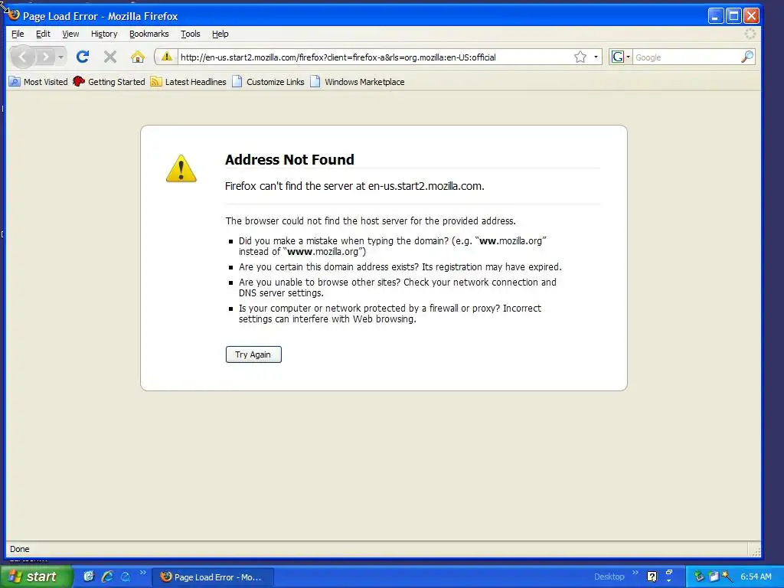This screenshot has height=588, width=784.
Task: Open the File menu
Action: click(x=18, y=34)
